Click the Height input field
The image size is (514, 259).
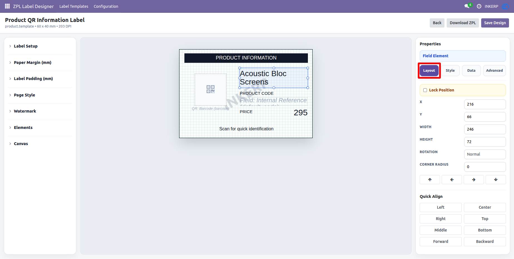(485, 142)
